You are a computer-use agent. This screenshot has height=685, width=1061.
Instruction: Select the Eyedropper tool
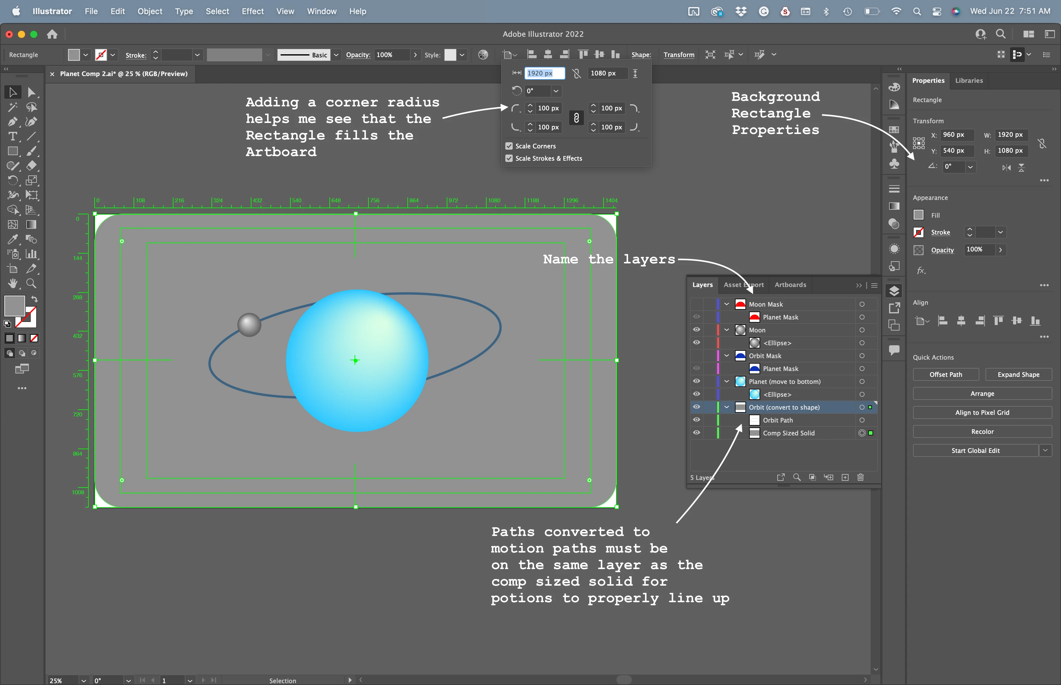click(13, 239)
